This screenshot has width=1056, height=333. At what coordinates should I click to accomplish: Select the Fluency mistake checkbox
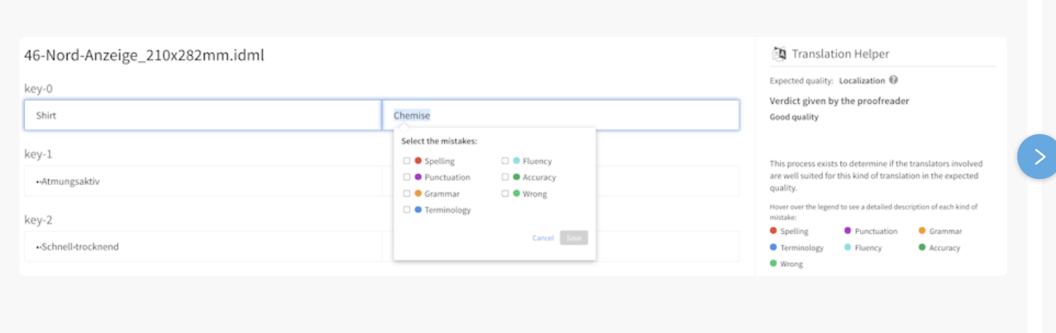[x=505, y=161]
